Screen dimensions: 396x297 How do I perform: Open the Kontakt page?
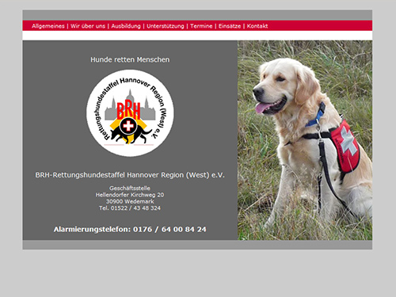(x=257, y=26)
